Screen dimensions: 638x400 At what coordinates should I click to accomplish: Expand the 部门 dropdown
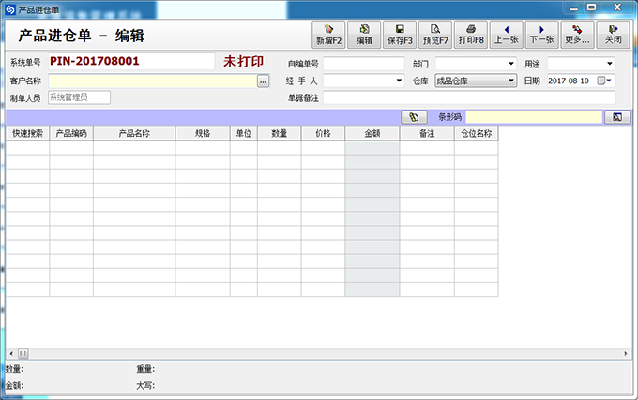tap(511, 64)
